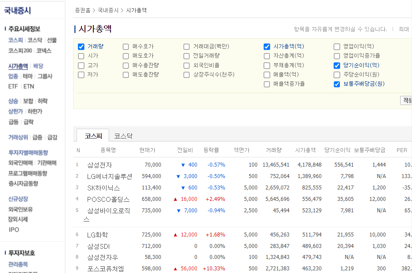Check 거래대금(백만) option
This screenshot has height=273, width=412.
[x=187, y=47]
